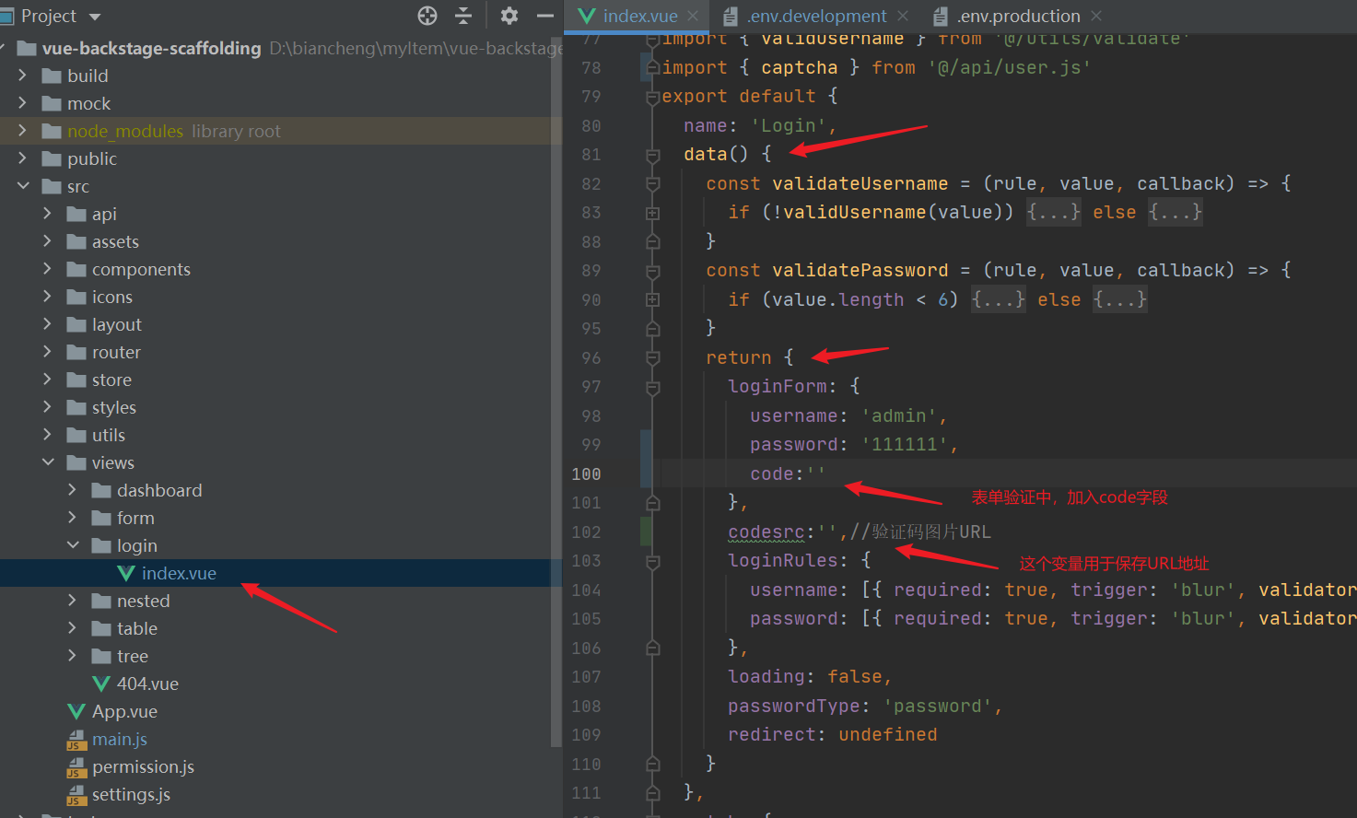Open index.vue under login folder

point(179,573)
